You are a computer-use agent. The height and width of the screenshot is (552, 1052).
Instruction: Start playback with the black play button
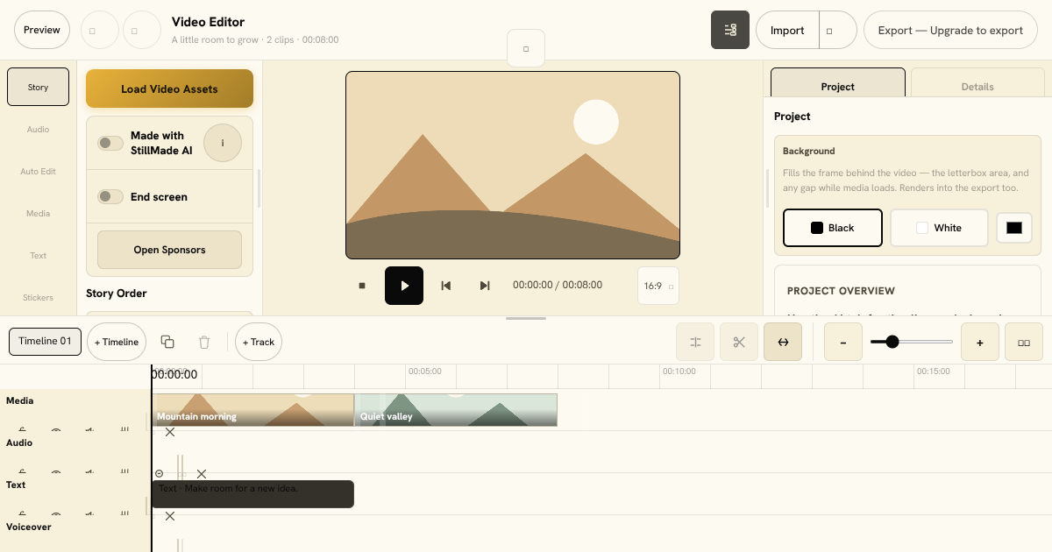(404, 286)
